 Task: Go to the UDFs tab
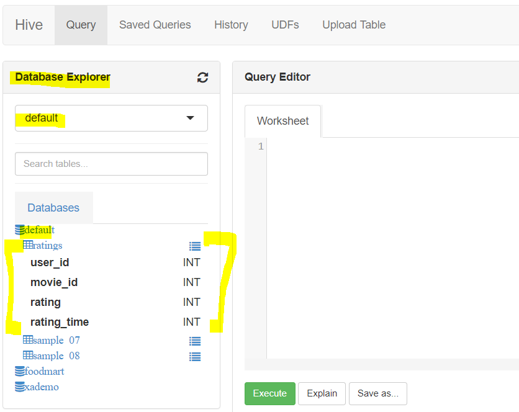285,25
